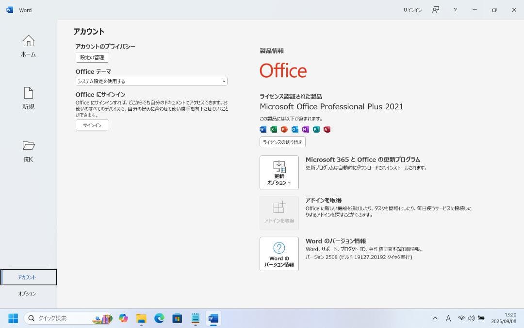Click the OneNote icon among included apps
524x328 pixels.
click(305, 129)
